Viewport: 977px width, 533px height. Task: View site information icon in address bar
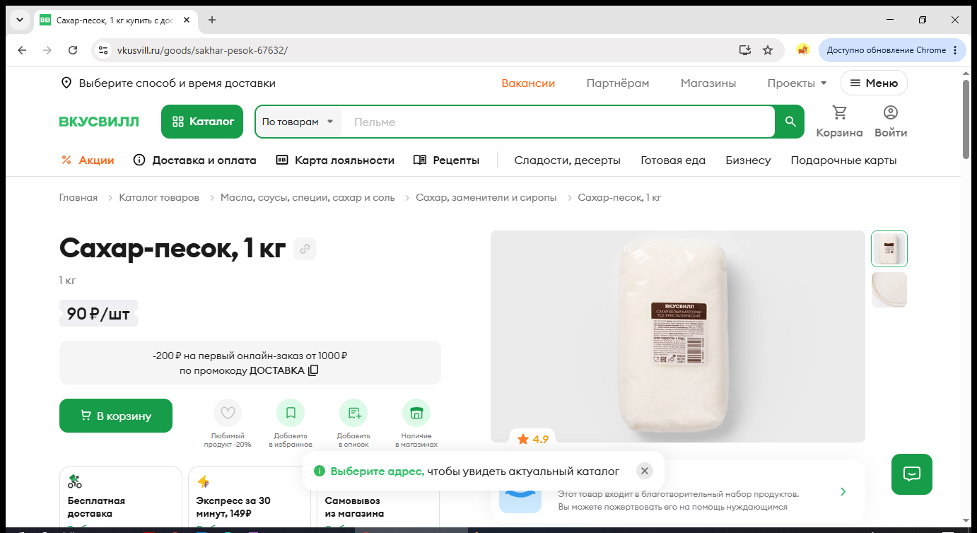104,50
